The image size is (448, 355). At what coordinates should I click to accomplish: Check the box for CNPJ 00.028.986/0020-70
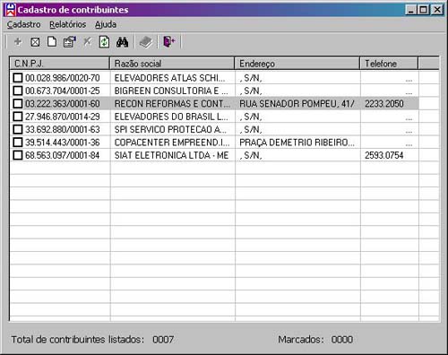[x=18, y=78]
